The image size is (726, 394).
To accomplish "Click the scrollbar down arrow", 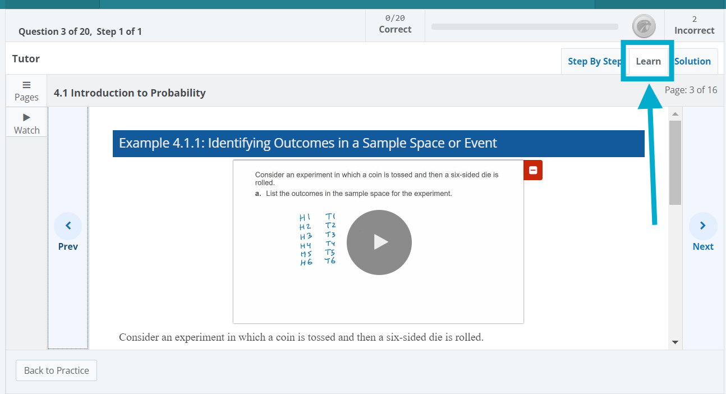I will point(675,342).
